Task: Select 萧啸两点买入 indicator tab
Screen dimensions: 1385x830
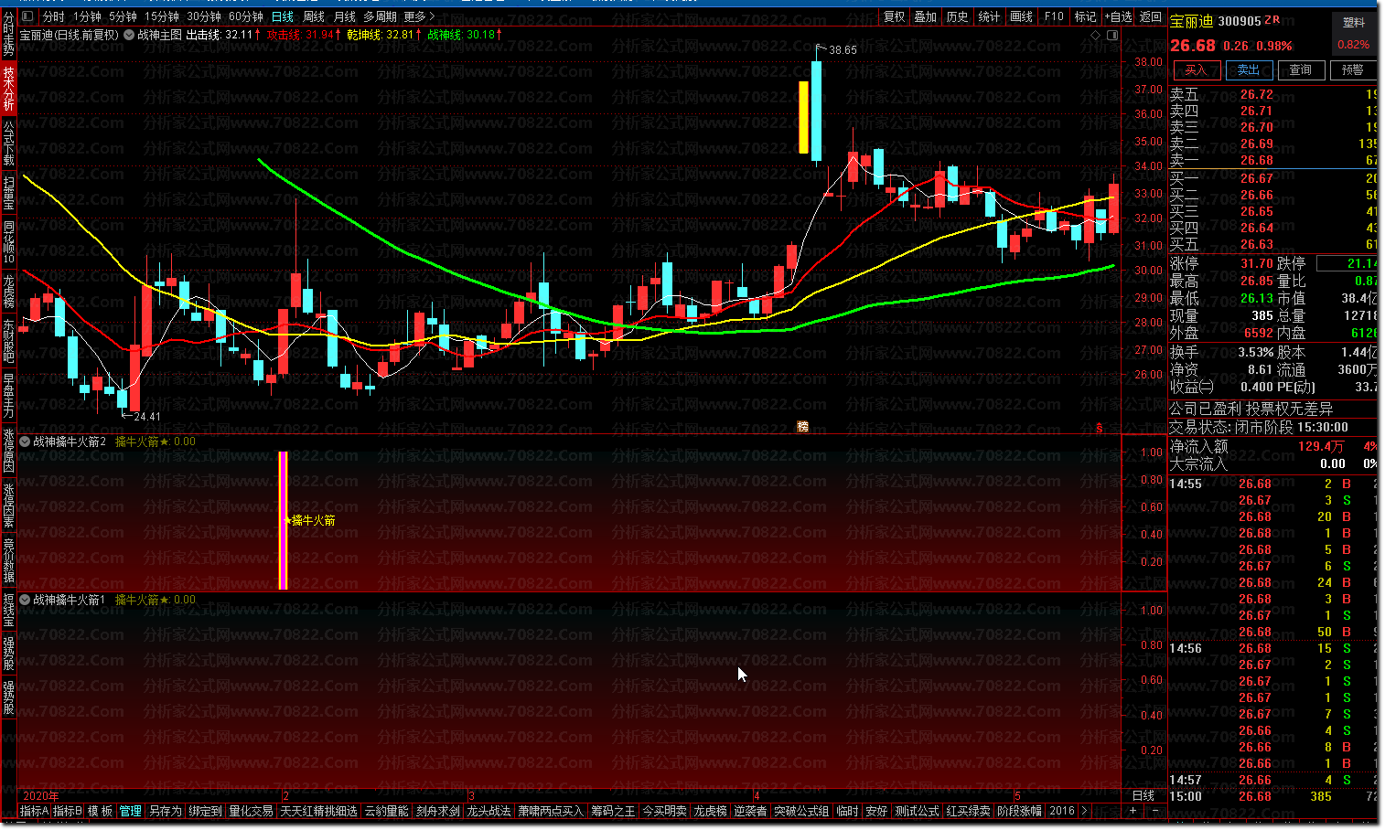Action: (x=550, y=811)
